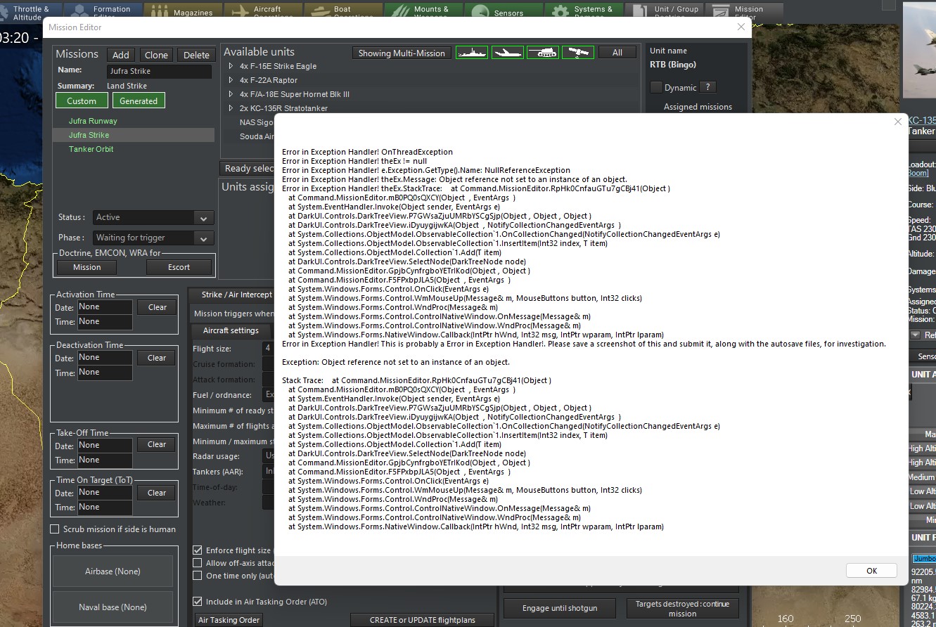Open the Status dropdown
936x627 pixels.
tap(153, 217)
